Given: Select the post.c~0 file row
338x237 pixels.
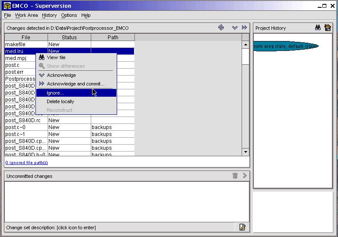Looking at the screenshot, I should (x=70, y=127).
